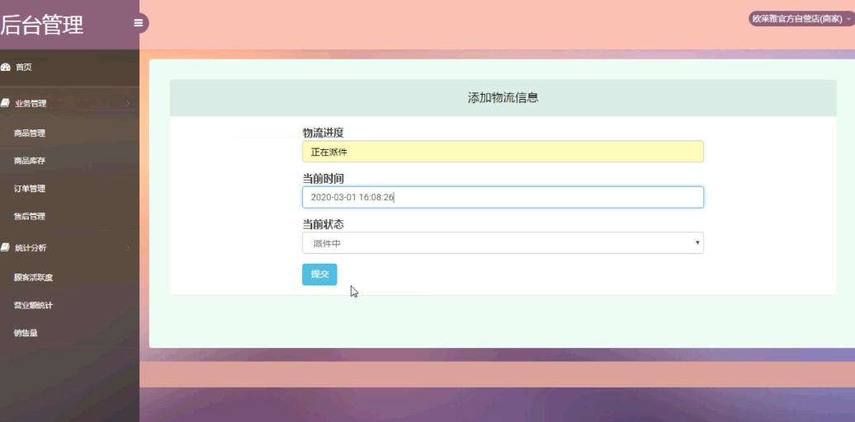The width and height of the screenshot is (855, 422).
Task: Click the 添加物流信息 panel heading
Action: coord(503,98)
